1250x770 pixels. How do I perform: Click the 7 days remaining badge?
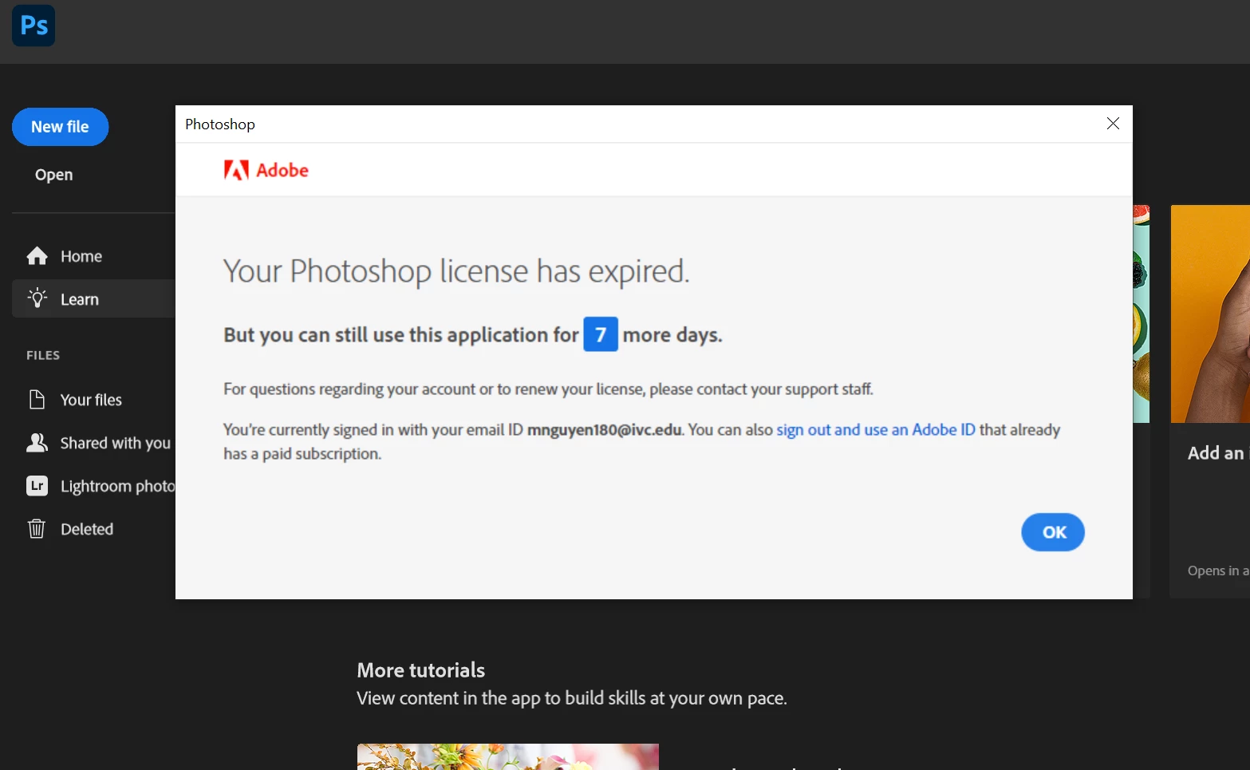coord(601,334)
